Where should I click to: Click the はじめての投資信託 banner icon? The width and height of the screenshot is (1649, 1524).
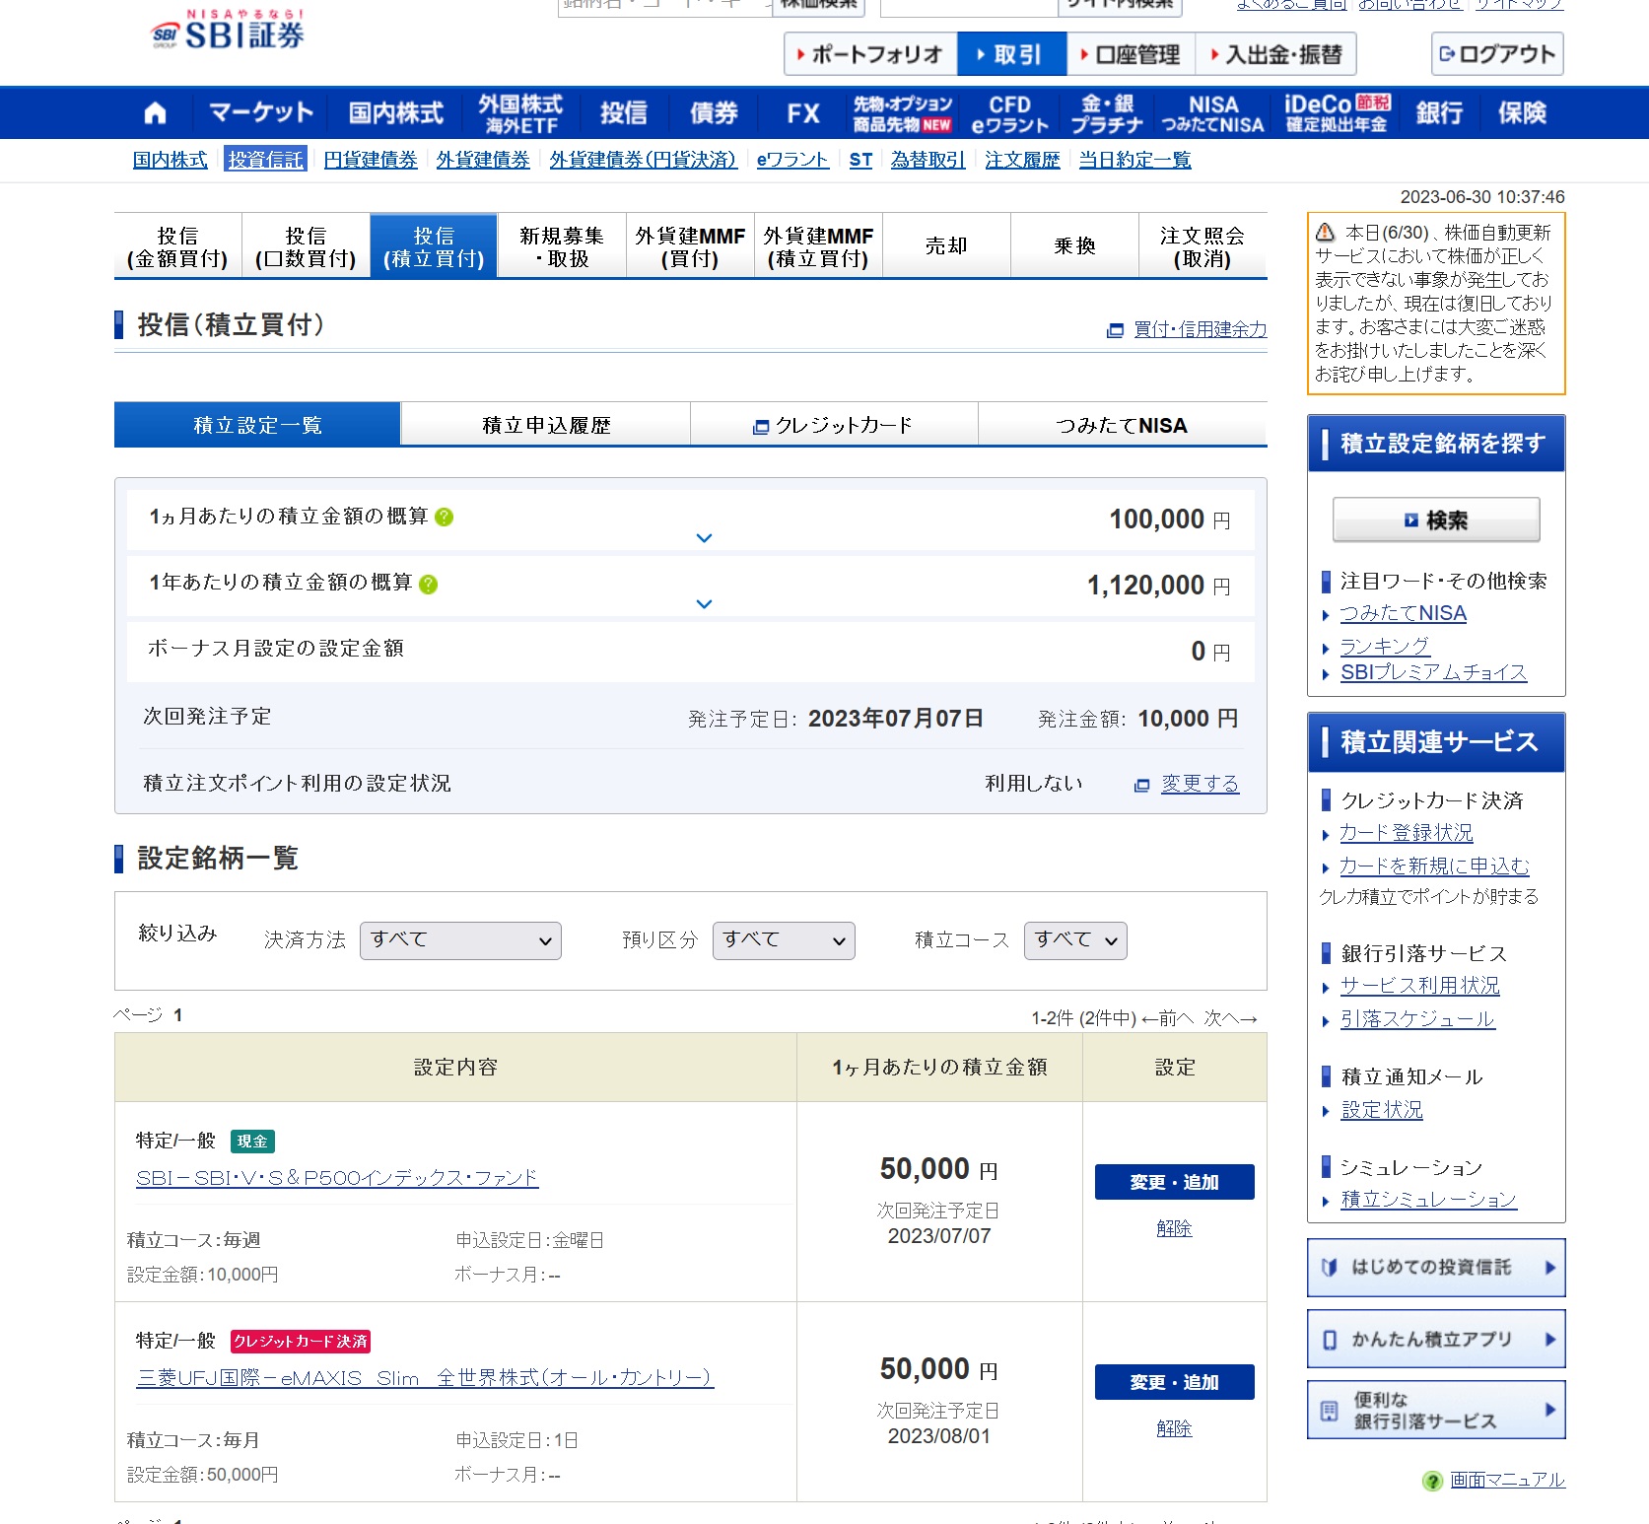point(1329,1268)
